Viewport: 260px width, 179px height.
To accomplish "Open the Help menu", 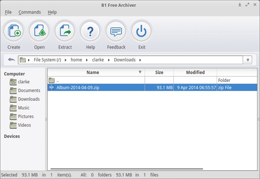I will point(52,12).
